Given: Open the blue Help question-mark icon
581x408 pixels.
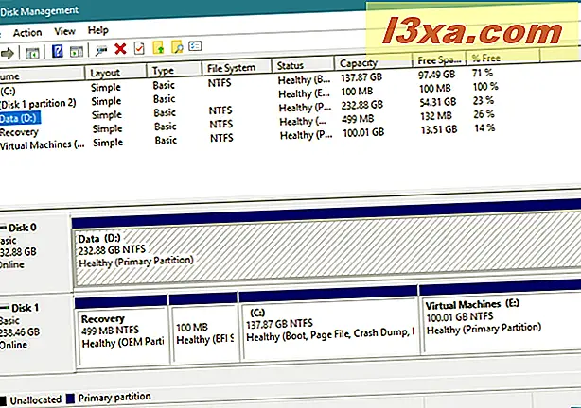Looking at the screenshot, I should coord(58,51).
